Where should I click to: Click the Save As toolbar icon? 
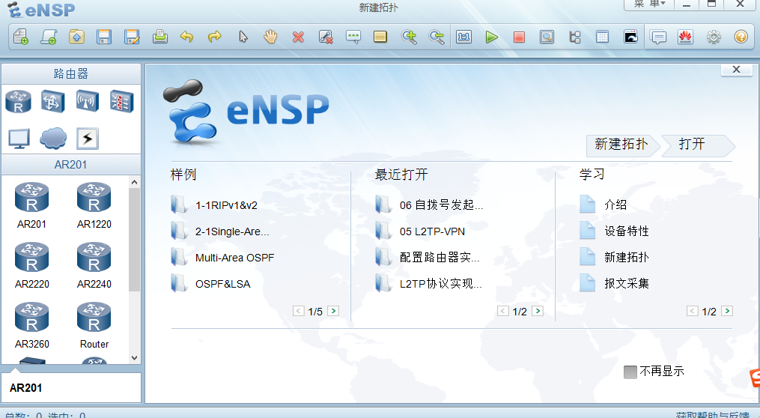tap(132, 37)
